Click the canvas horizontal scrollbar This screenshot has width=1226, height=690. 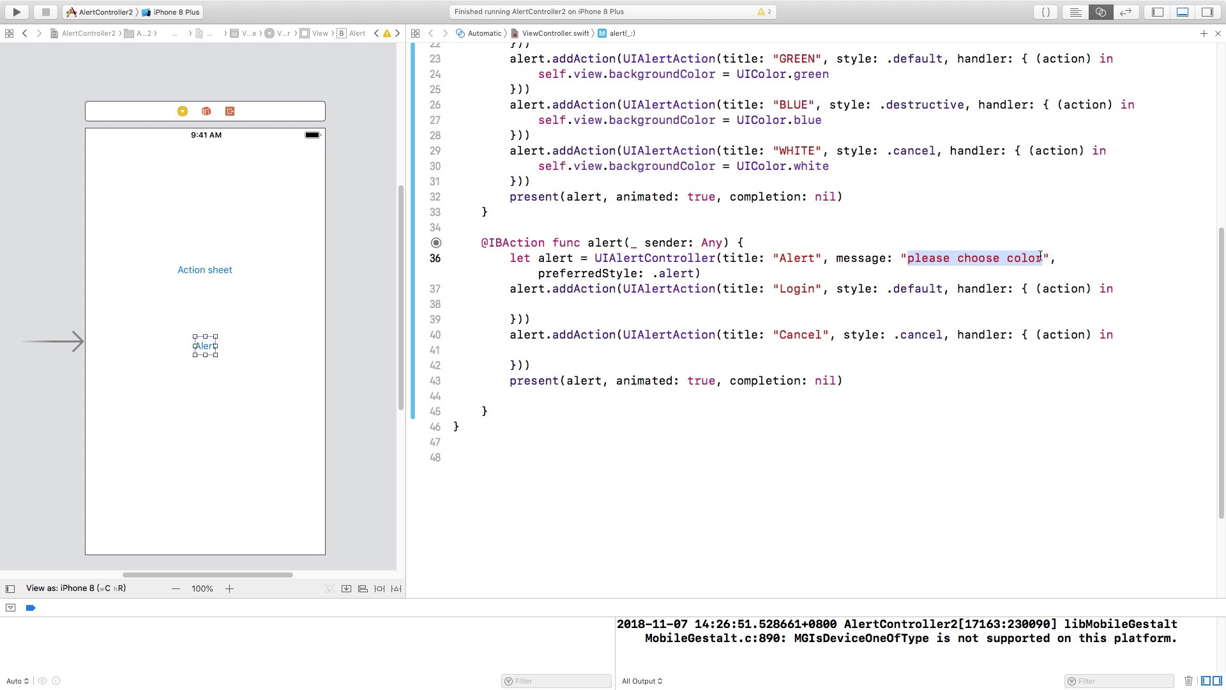(x=208, y=575)
